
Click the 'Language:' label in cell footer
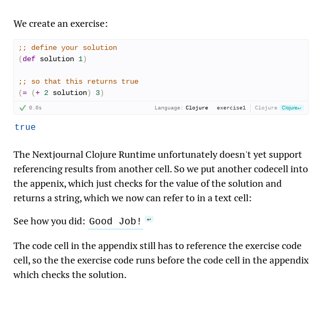click(169, 108)
